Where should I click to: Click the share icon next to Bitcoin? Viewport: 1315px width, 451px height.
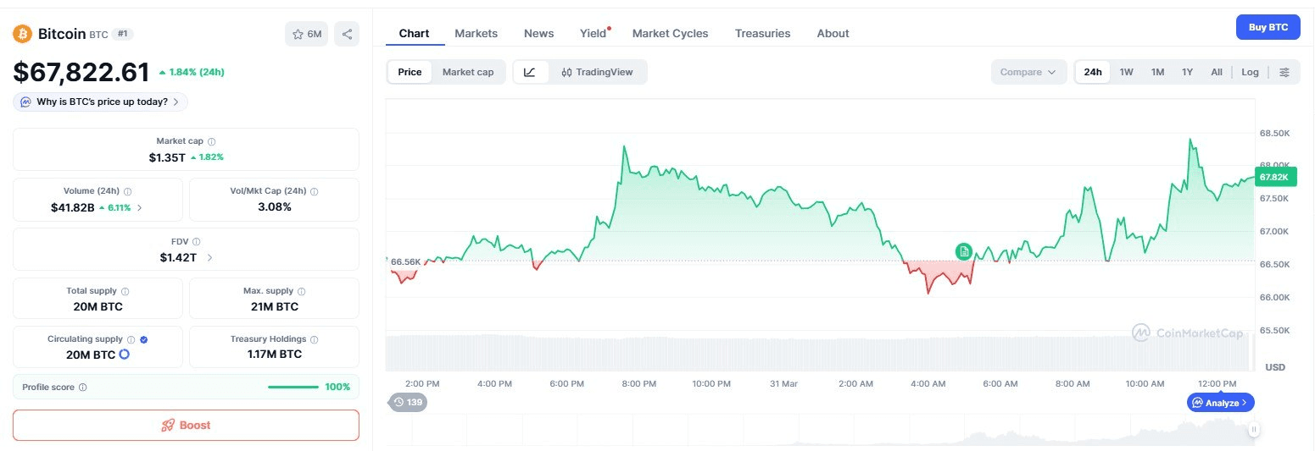347,34
